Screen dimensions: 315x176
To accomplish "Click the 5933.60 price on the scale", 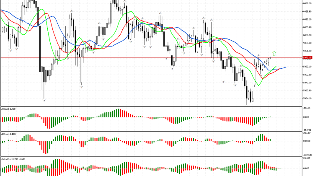I will 307,91.
